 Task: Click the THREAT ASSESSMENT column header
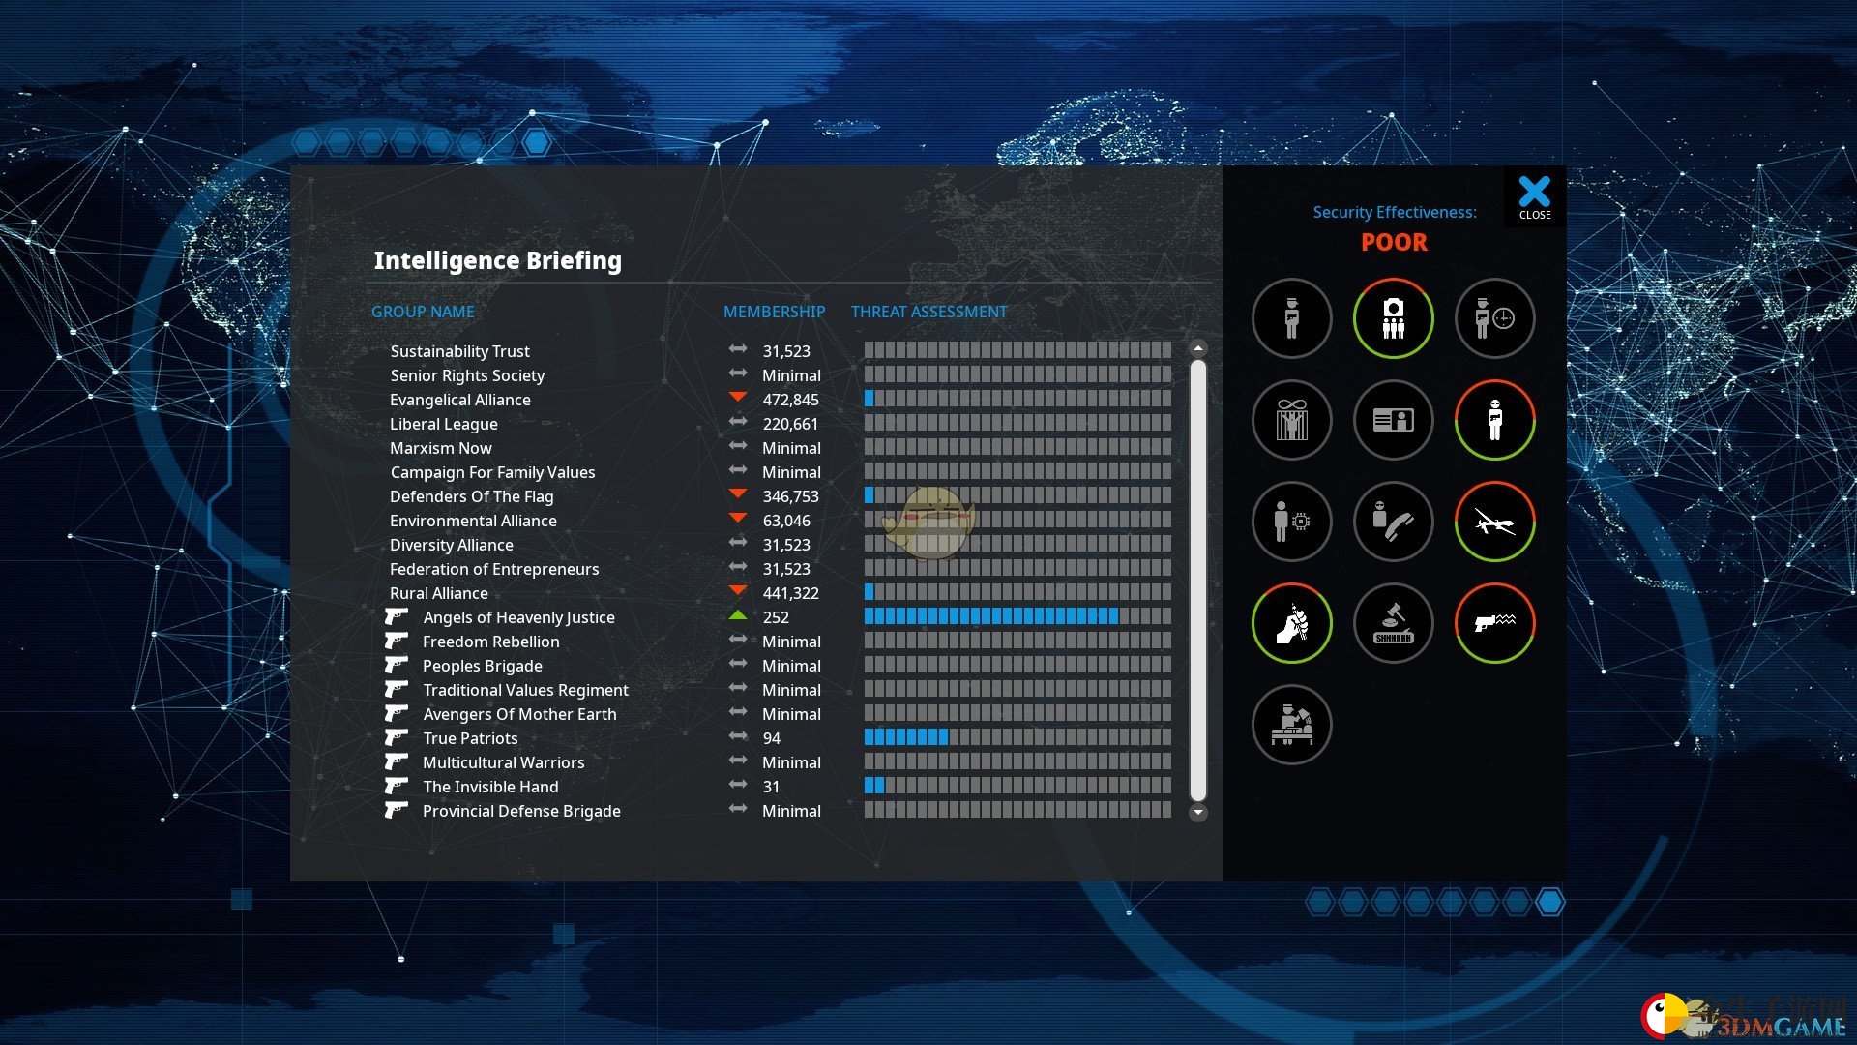pos(928,312)
